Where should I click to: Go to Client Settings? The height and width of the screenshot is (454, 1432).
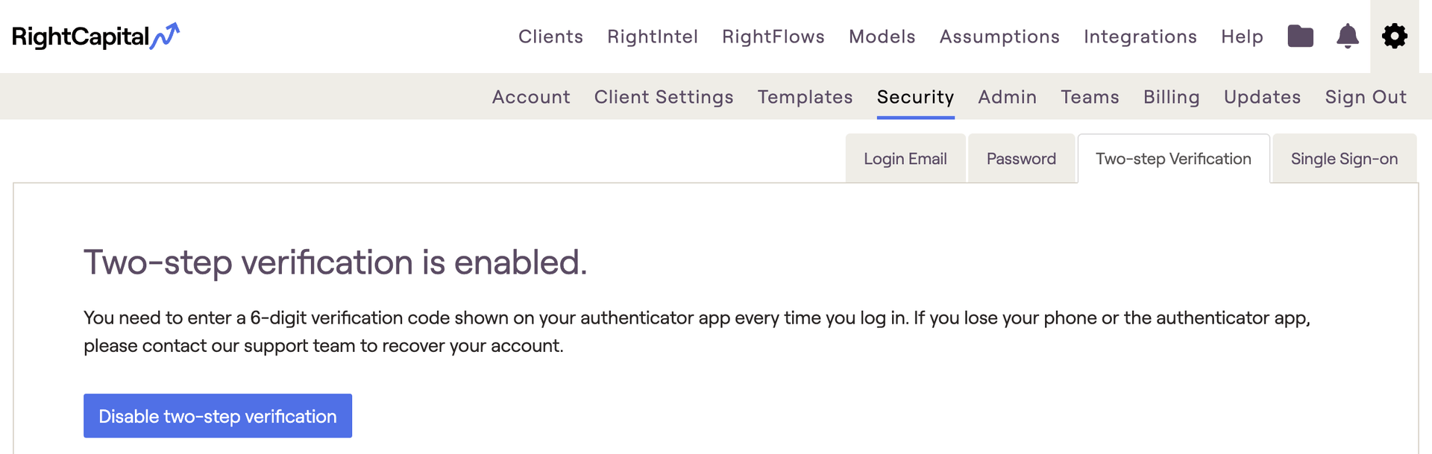pyautogui.click(x=664, y=97)
